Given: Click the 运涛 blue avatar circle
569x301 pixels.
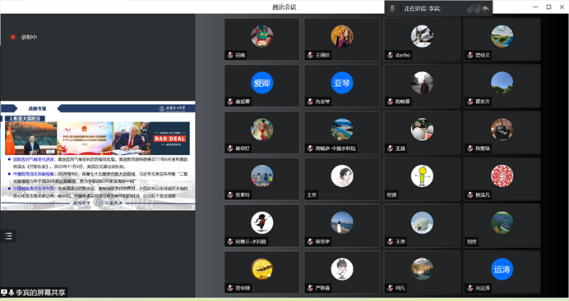Looking at the screenshot, I should pyautogui.click(x=502, y=269).
